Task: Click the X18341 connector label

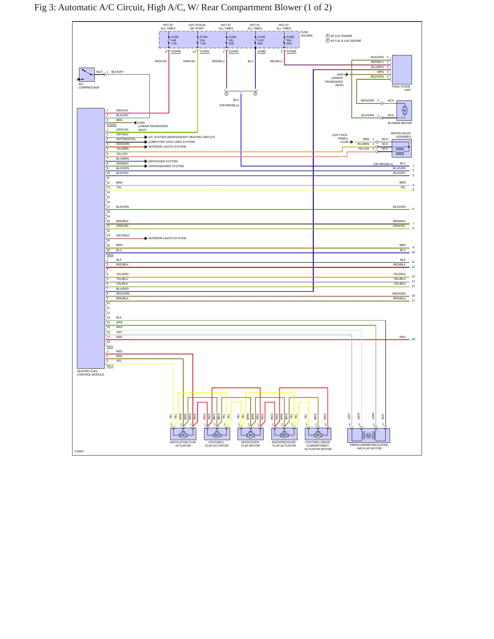Action: tap(111, 125)
